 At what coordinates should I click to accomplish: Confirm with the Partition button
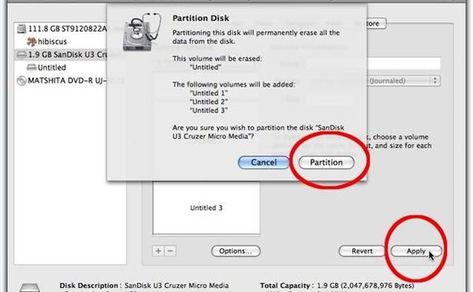326,162
